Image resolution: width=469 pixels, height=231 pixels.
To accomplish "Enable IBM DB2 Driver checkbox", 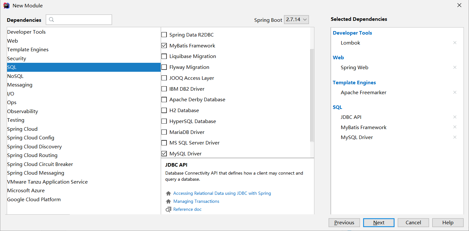I will click(x=164, y=89).
